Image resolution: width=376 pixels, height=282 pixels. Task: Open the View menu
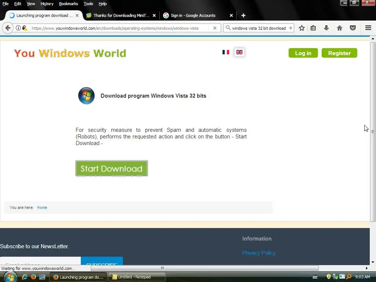pyautogui.click(x=31, y=4)
